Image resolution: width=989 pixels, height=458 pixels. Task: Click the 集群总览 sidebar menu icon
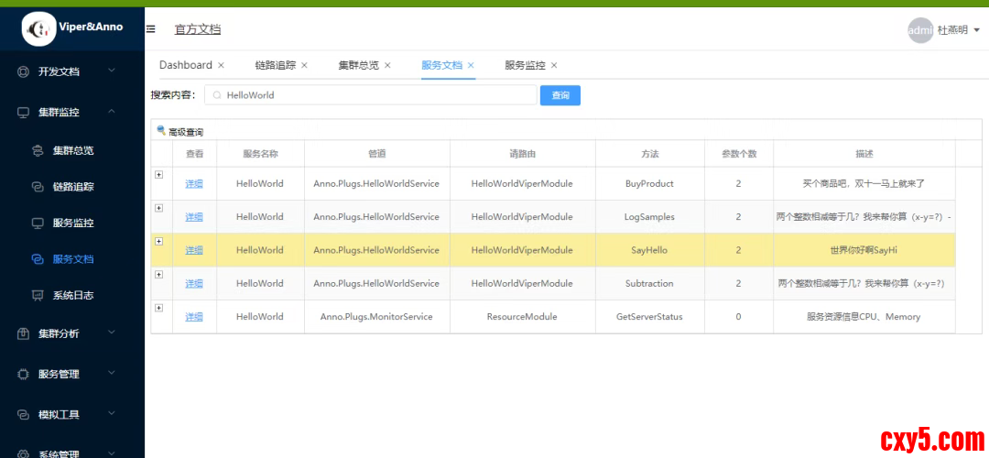[38, 150]
